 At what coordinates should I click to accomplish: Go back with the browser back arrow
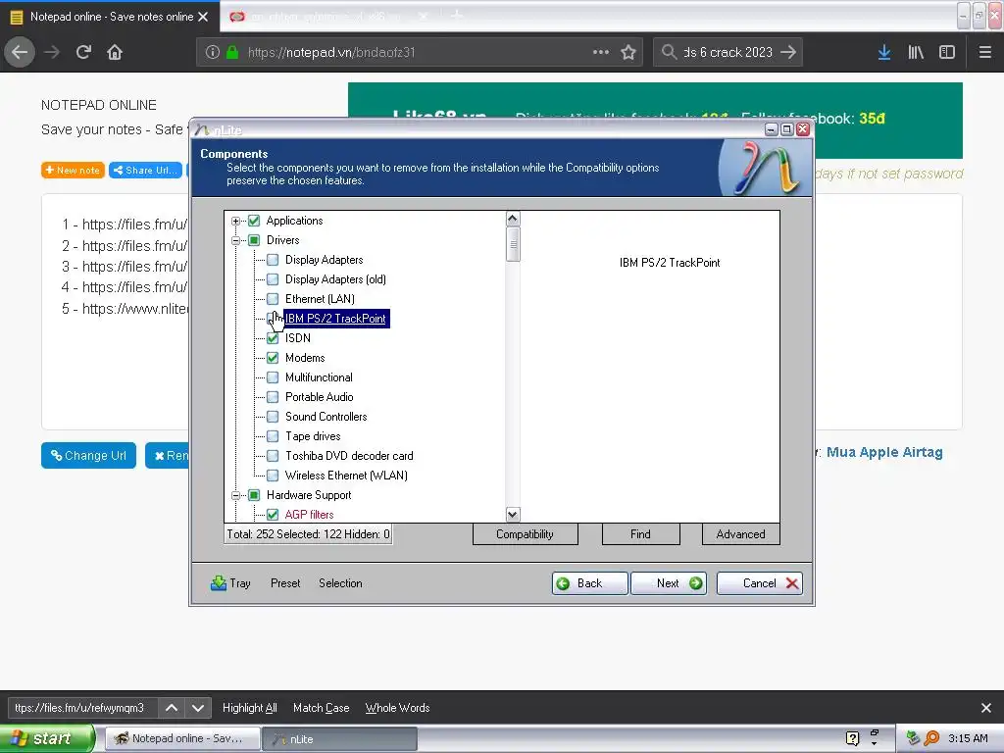[20, 52]
